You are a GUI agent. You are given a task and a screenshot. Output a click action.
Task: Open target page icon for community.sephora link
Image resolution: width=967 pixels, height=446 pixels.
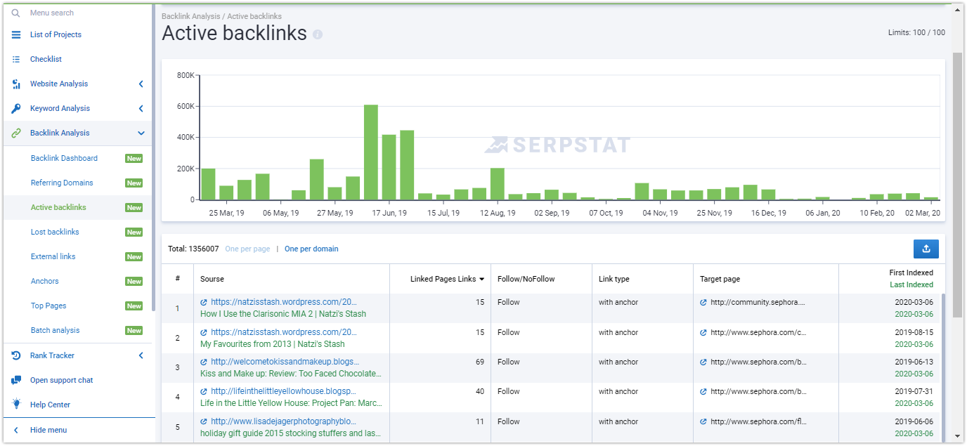pyautogui.click(x=703, y=303)
